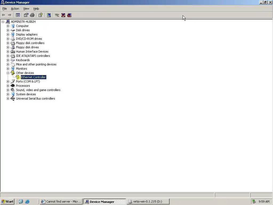
Task: Expand the Floppy disk drives category
Action: 8,47
